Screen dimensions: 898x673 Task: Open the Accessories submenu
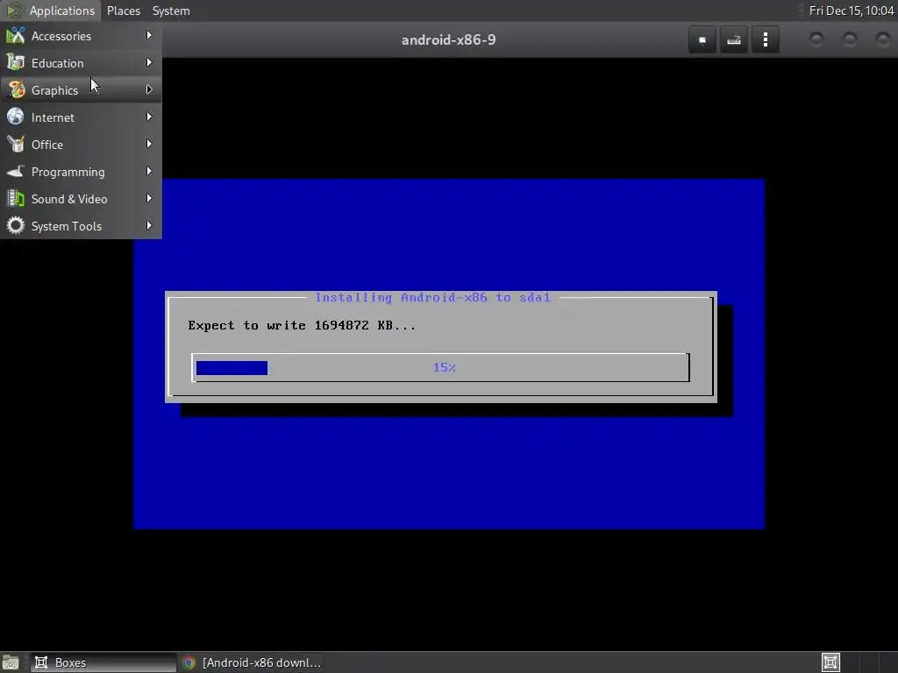click(81, 36)
